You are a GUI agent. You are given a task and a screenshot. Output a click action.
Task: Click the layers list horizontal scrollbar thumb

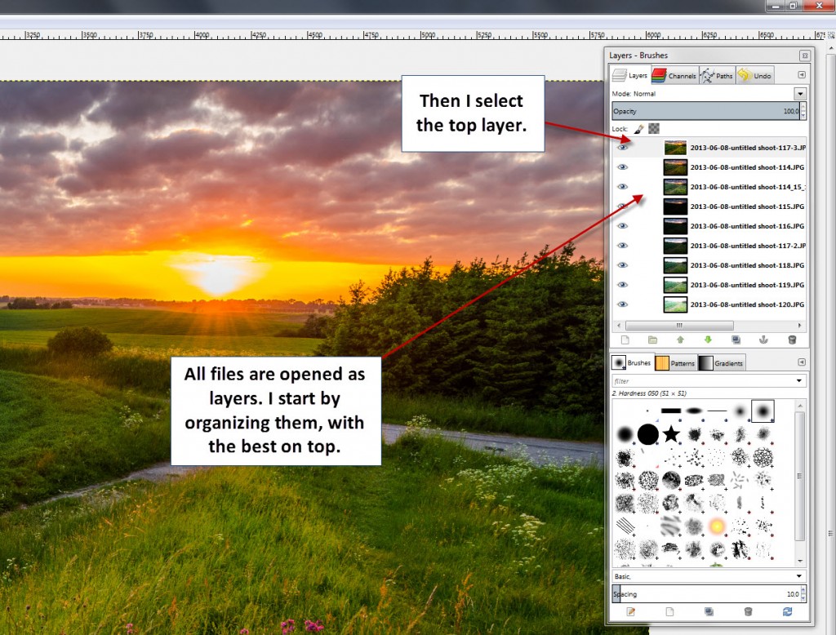[x=678, y=325]
